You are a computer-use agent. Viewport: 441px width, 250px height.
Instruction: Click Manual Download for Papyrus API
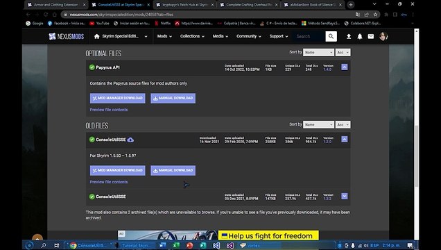173,98
